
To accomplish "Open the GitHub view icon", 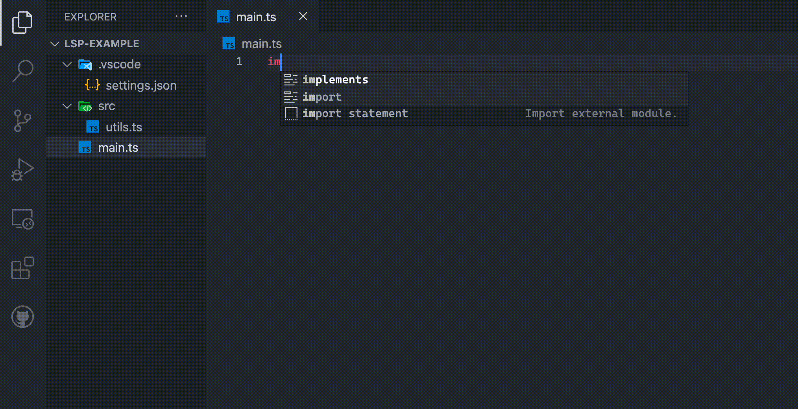I will tap(22, 317).
